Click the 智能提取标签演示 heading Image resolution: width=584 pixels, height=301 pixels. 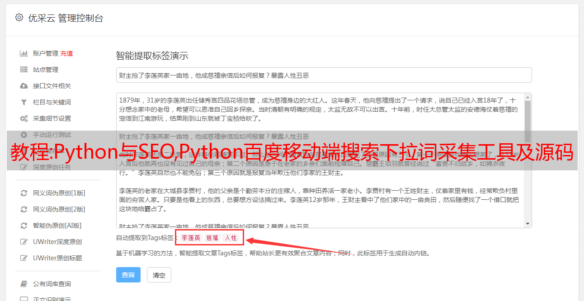(152, 56)
